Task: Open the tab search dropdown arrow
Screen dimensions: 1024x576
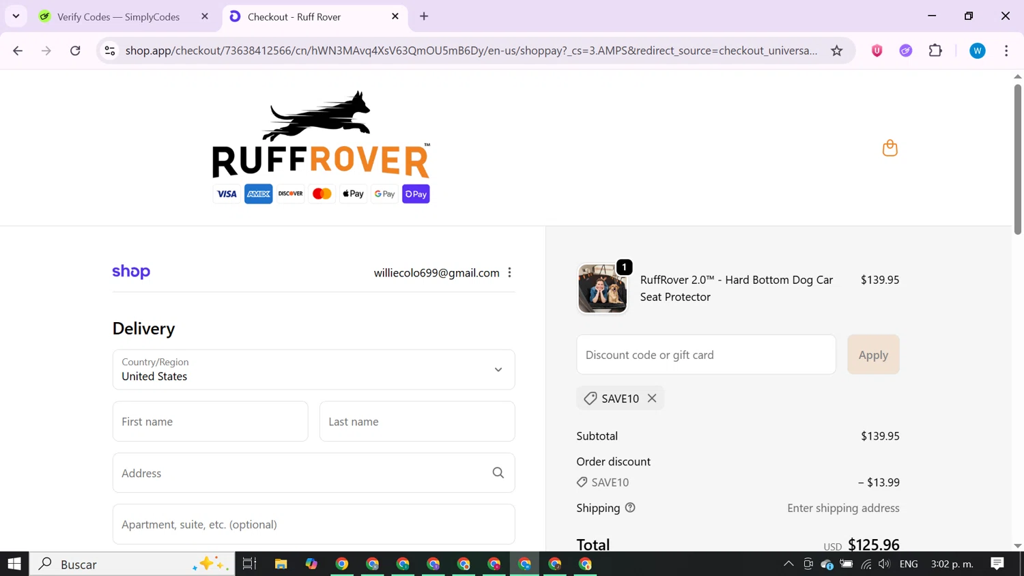Action: [x=16, y=16]
